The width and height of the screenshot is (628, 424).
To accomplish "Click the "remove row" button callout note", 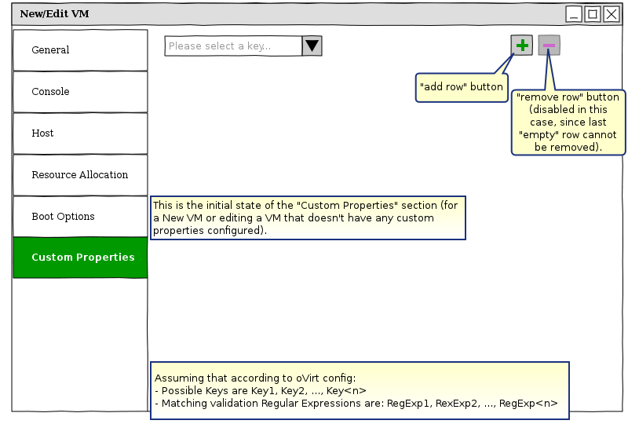I will pyautogui.click(x=568, y=122).
